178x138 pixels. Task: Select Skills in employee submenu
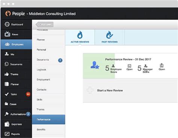(x=48, y=99)
